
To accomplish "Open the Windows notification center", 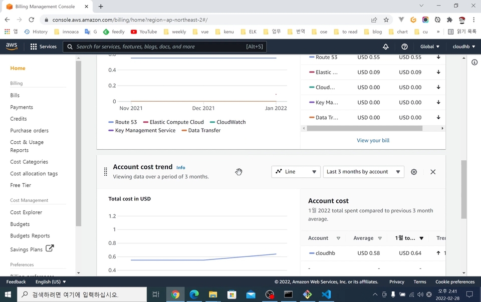I will (x=469, y=294).
